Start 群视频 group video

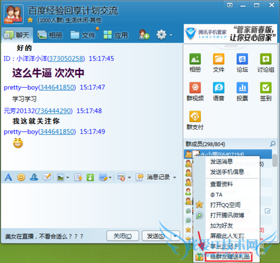tap(195, 87)
